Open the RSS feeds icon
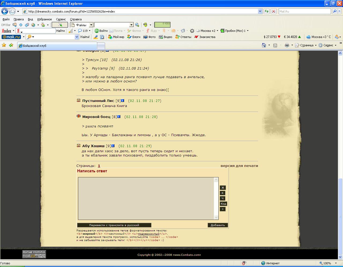The image size is (343, 267). (275, 45)
